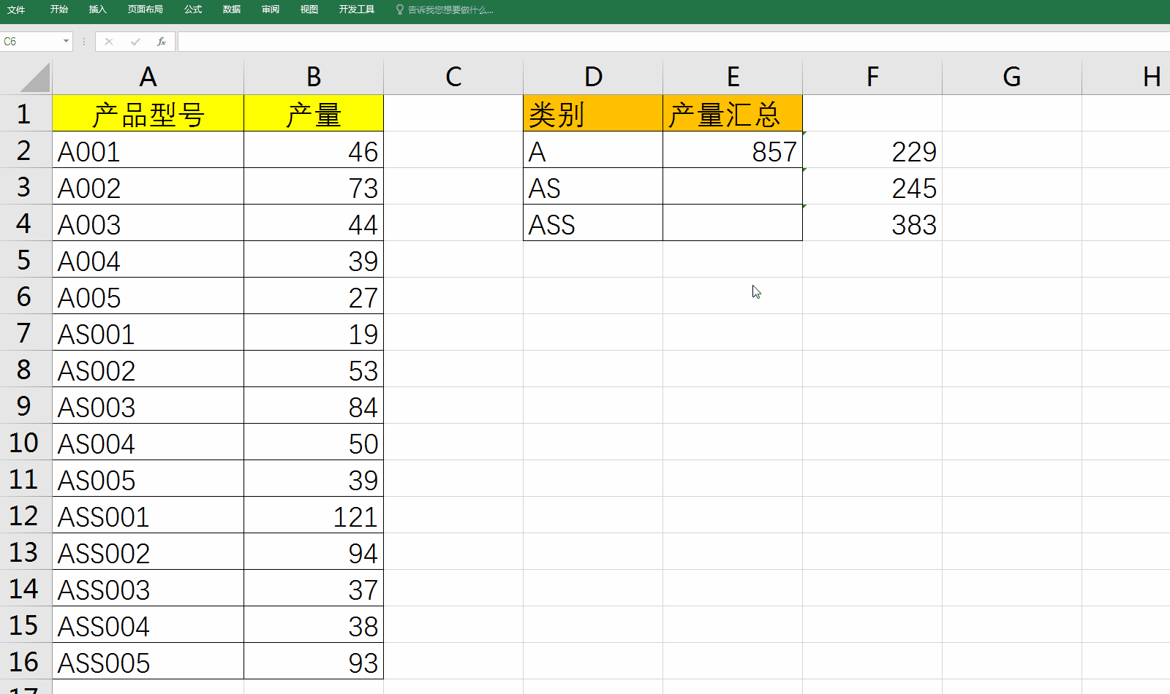Image resolution: width=1170 pixels, height=694 pixels.
Task: Click the Insert Function fx icon
Action: pos(162,42)
